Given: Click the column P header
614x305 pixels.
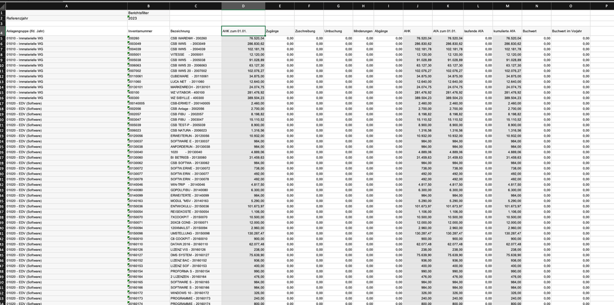Looking at the screenshot, I should (x=606, y=6).
